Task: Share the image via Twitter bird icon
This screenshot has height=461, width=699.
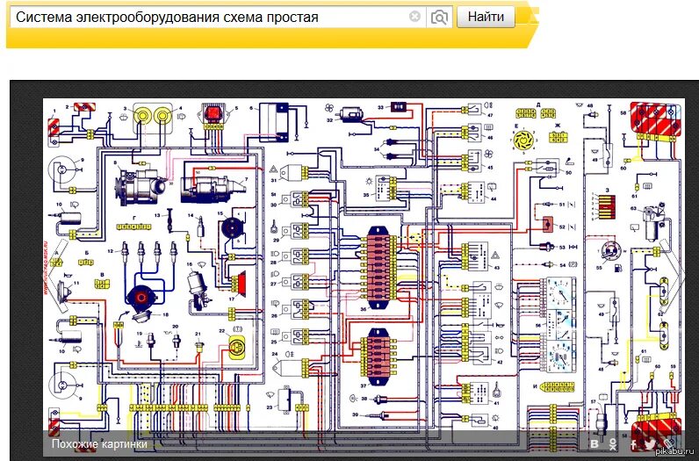Action: (649, 444)
